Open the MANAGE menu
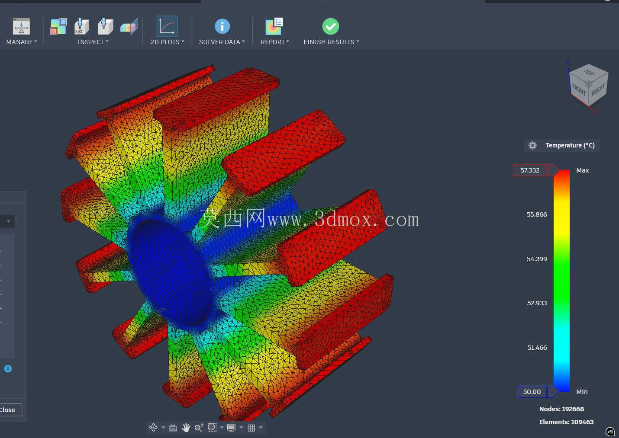This screenshot has height=438, width=619. pos(22,42)
